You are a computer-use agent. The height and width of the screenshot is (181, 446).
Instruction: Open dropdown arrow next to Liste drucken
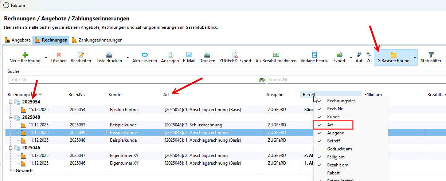click(128, 58)
